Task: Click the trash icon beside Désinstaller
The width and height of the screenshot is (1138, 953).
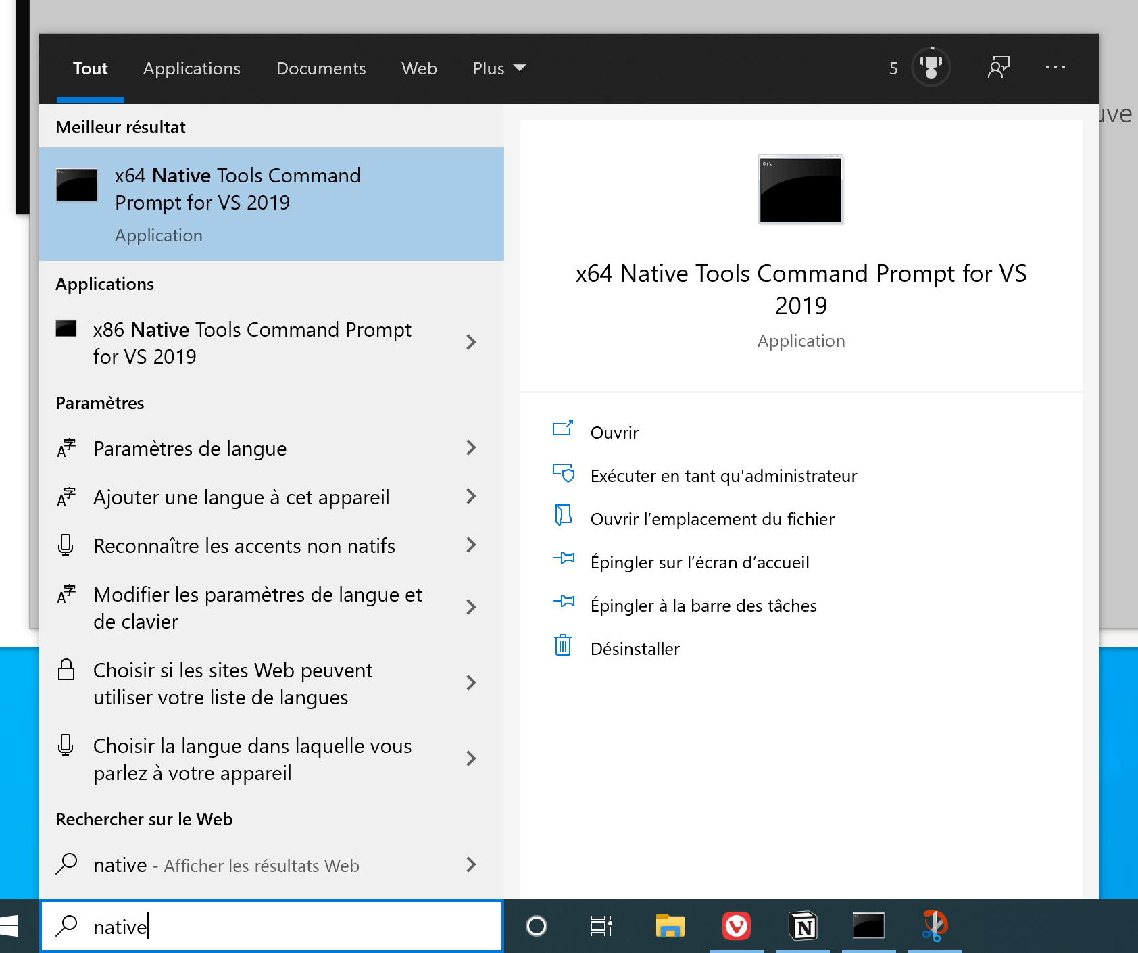Action: pyautogui.click(x=564, y=647)
